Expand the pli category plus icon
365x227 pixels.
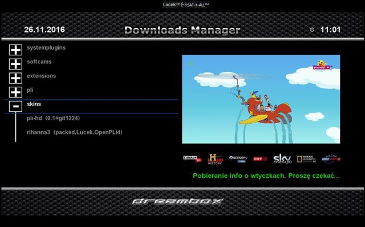point(15,92)
